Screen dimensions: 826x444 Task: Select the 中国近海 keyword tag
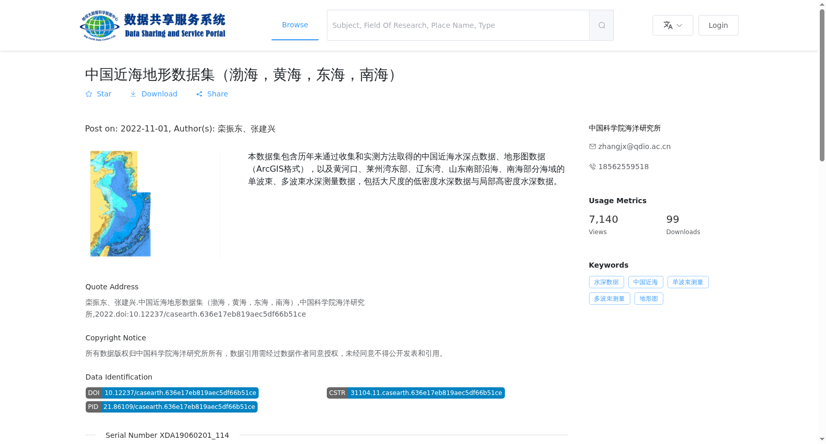tap(645, 282)
